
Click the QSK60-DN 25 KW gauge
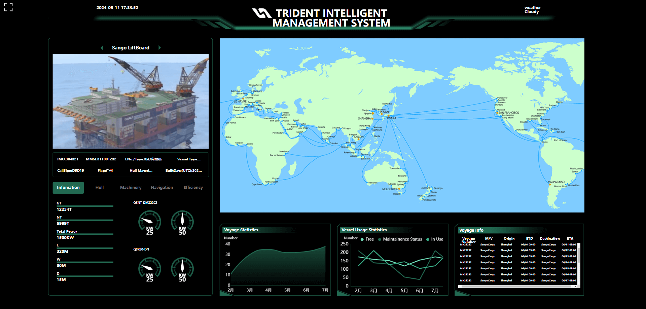click(150, 269)
